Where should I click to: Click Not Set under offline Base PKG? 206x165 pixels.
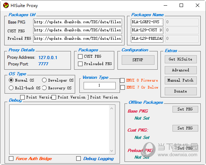pyautogui.click(x=142, y=118)
